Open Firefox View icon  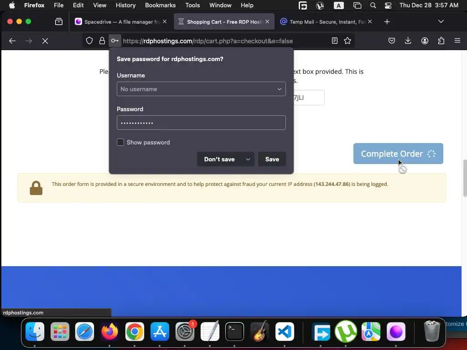point(59,21)
